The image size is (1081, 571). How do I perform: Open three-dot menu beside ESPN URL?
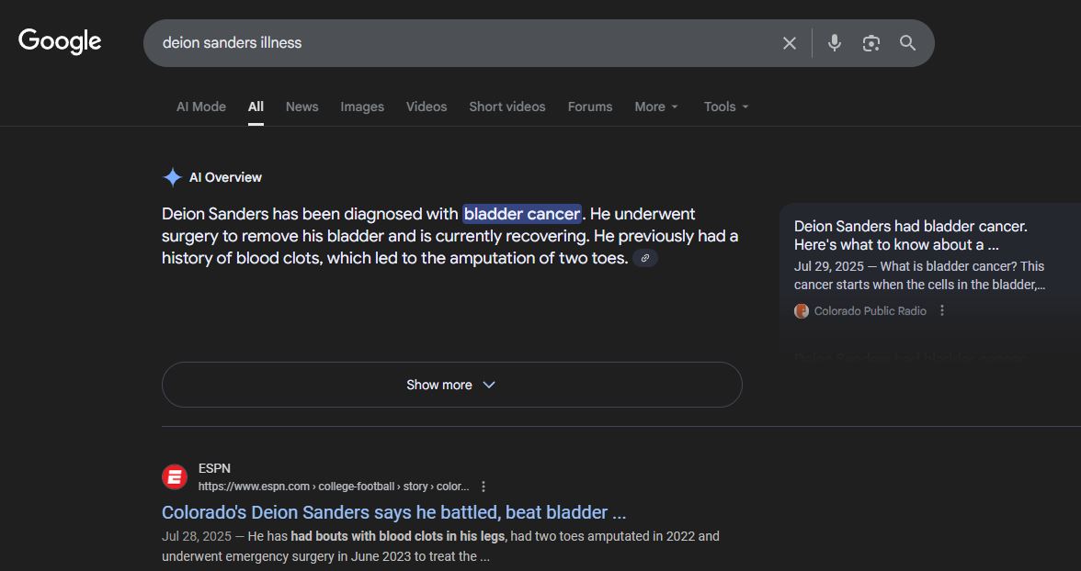(484, 487)
